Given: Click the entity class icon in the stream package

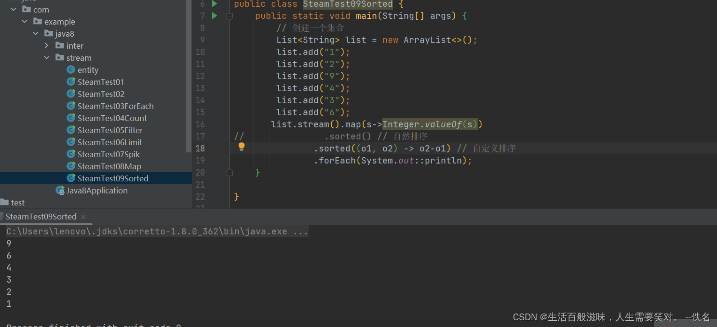Looking at the screenshot, I should point(70,69).
